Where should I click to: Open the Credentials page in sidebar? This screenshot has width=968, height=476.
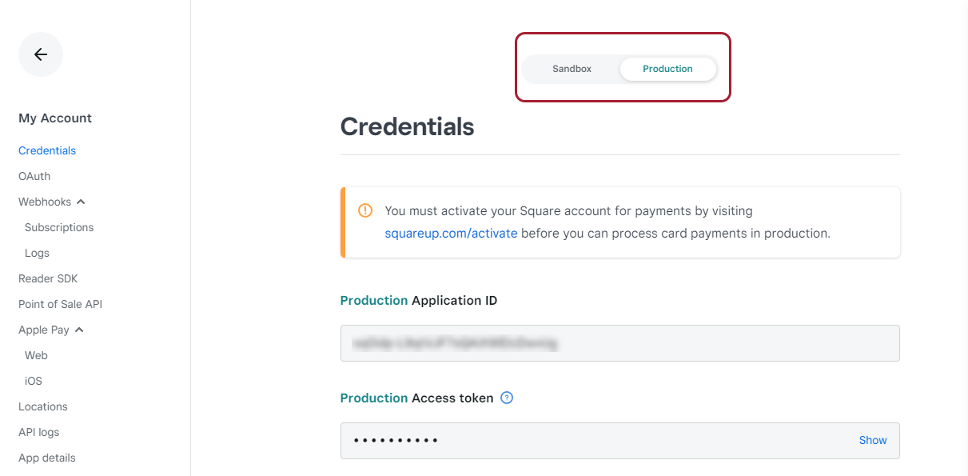click(47, 150)
